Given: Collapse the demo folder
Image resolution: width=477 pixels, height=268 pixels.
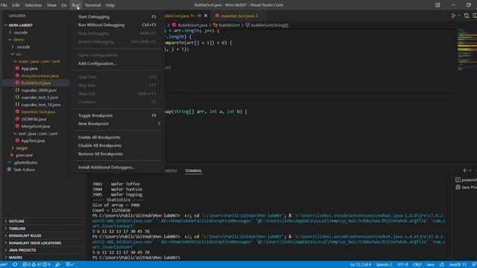Looking at the screenshot, I should (x=10, y=39).
